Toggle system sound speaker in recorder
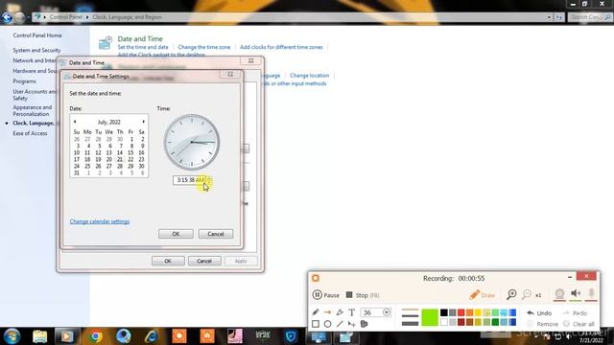Screen dimensions: 614x345 coord(576,293)
